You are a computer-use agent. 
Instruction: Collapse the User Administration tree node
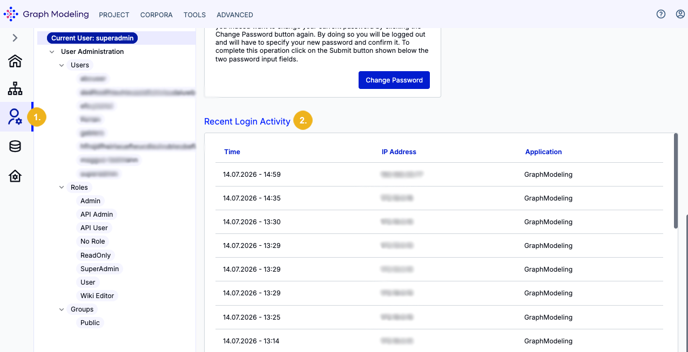tap(52, 52)
